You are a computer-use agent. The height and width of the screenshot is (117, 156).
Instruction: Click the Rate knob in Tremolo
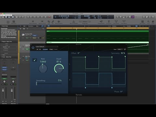pos(43,68)
